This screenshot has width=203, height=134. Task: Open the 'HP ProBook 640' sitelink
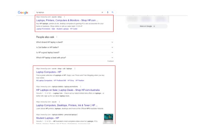click(60, 80)
